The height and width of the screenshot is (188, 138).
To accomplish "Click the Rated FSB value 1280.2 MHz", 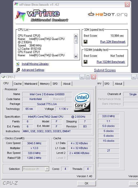I will click(x=34, y=158).
